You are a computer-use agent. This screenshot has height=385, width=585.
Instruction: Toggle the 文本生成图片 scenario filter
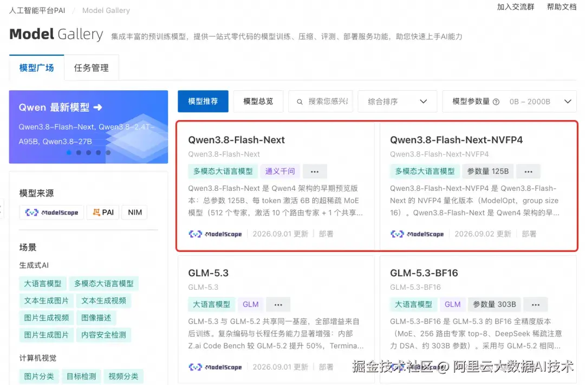(46, 301)
